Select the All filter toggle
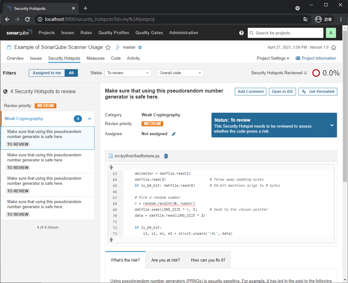This screenshot has height=283, width=348. pos(71,73)
